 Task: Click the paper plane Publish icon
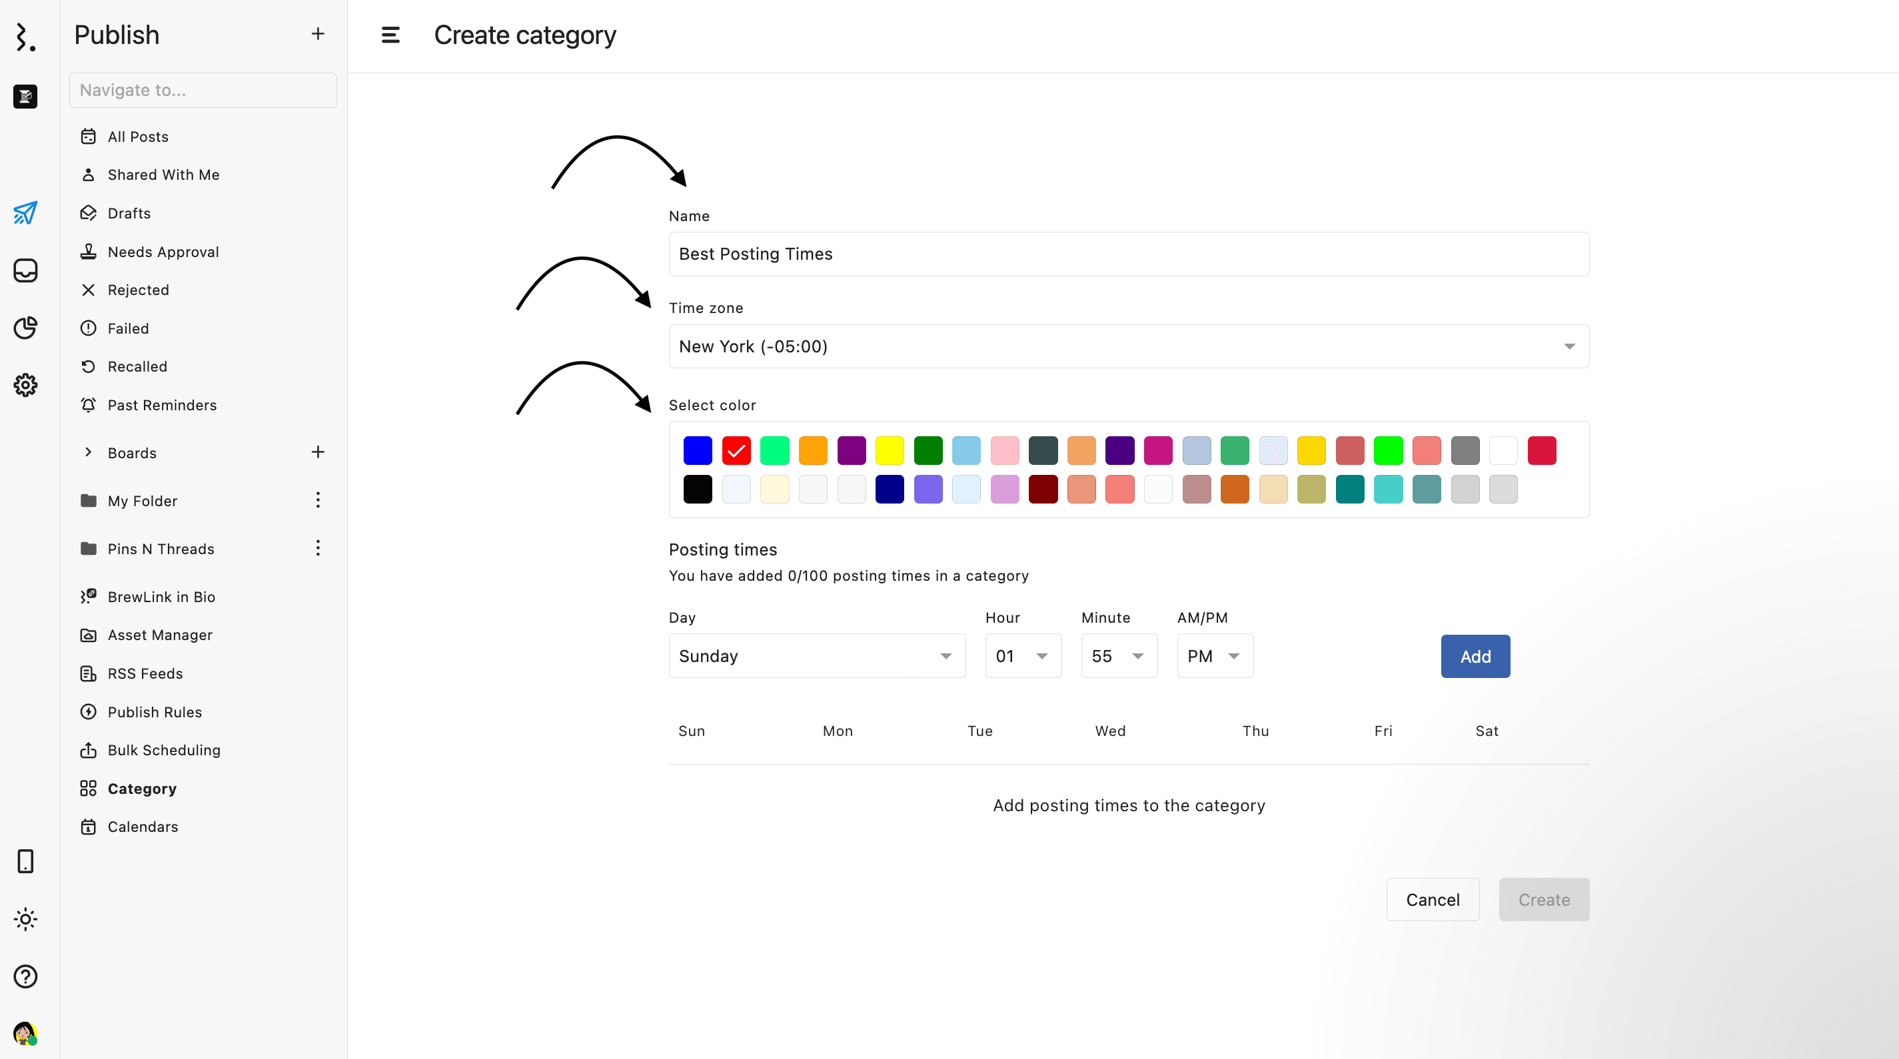25,213
